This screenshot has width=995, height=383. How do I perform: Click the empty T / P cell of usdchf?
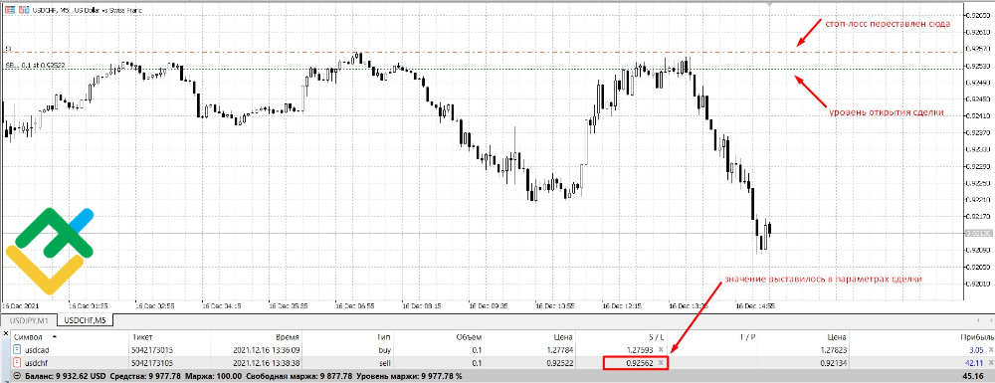pos(712,363)
